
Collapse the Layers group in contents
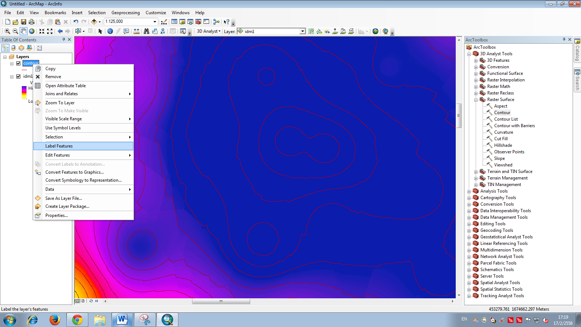pyautogui.click(x=5, y=57)
